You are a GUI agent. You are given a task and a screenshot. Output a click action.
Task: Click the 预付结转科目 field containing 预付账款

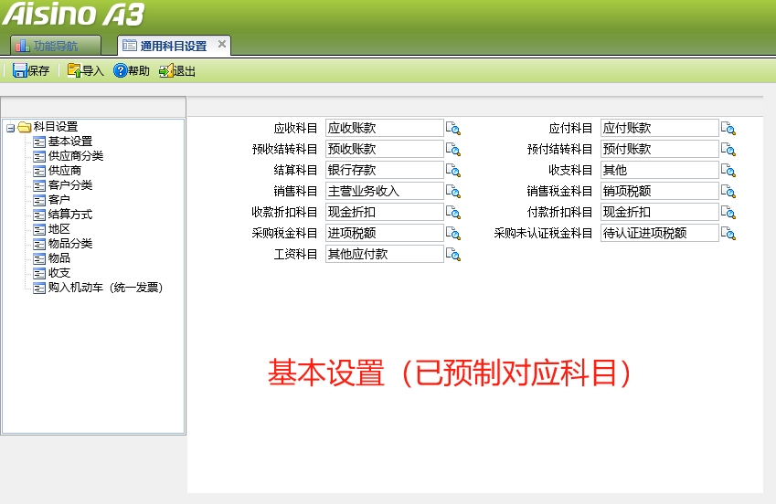660,149
